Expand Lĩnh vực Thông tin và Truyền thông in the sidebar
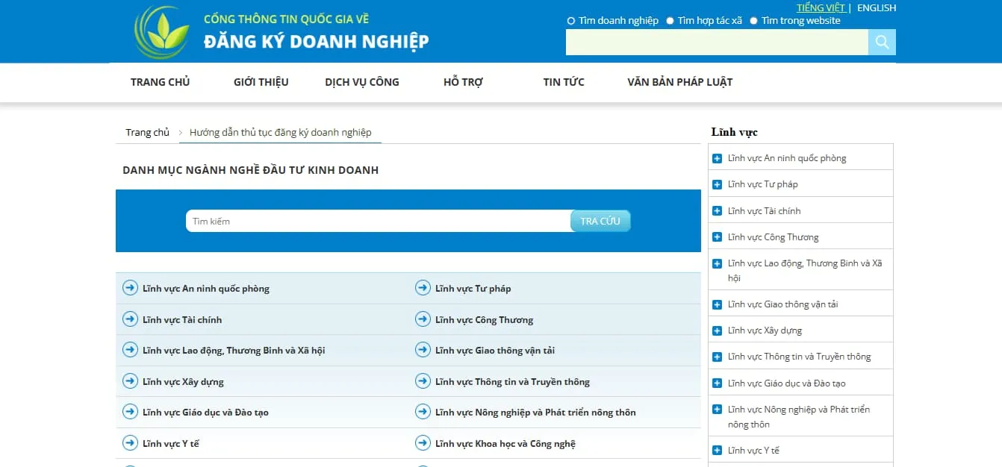Viewport: 1002px width, 467px height. click(x=718, y=356)
